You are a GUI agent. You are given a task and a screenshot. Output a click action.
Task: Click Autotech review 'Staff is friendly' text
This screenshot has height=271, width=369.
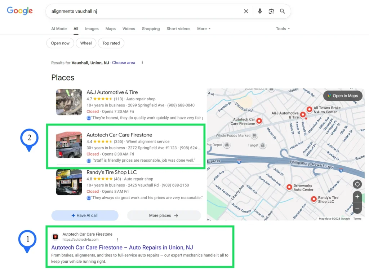coord(144,161)
